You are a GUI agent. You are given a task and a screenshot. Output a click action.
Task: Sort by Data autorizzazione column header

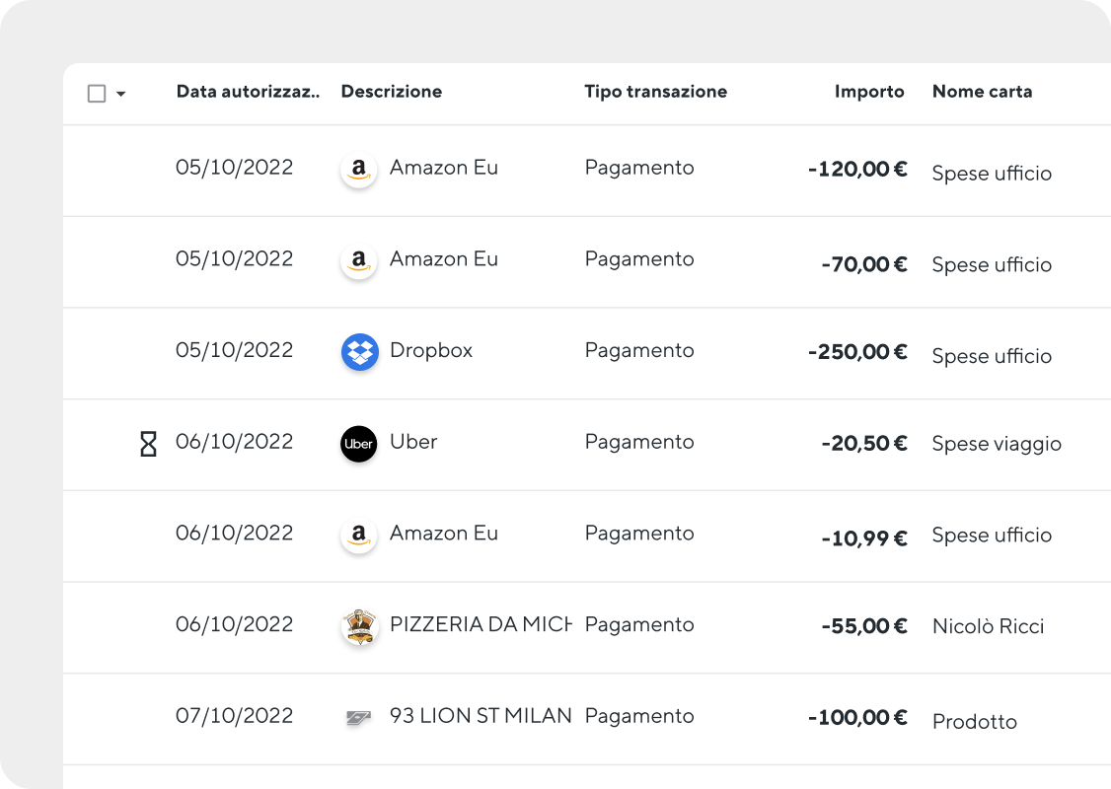click(x=248, y=92)
